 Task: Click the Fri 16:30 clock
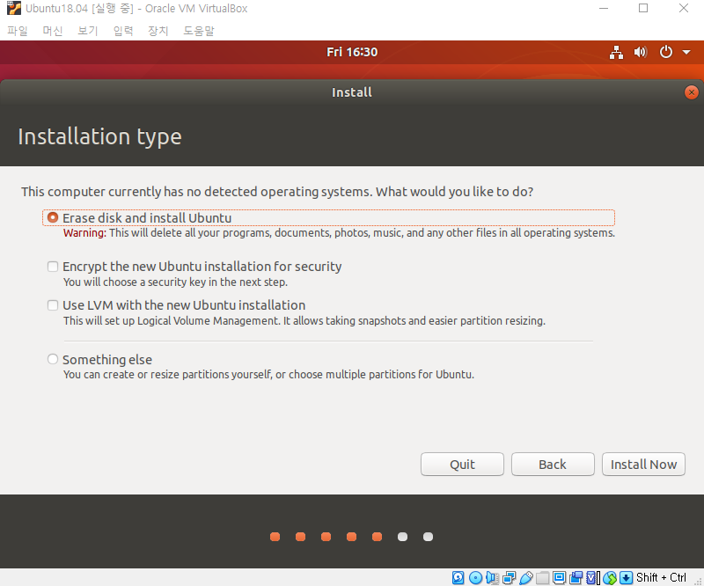coord(352,52)
